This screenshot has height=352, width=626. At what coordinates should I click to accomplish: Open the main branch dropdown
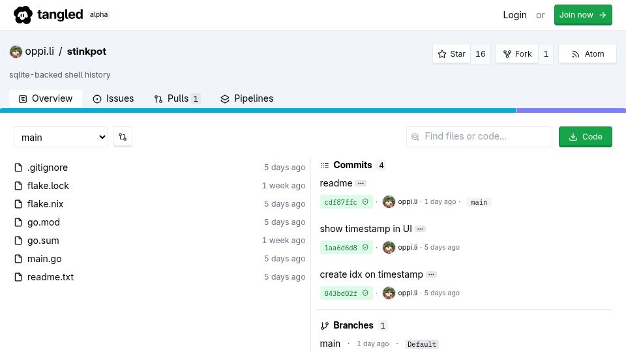click(61, 137)
